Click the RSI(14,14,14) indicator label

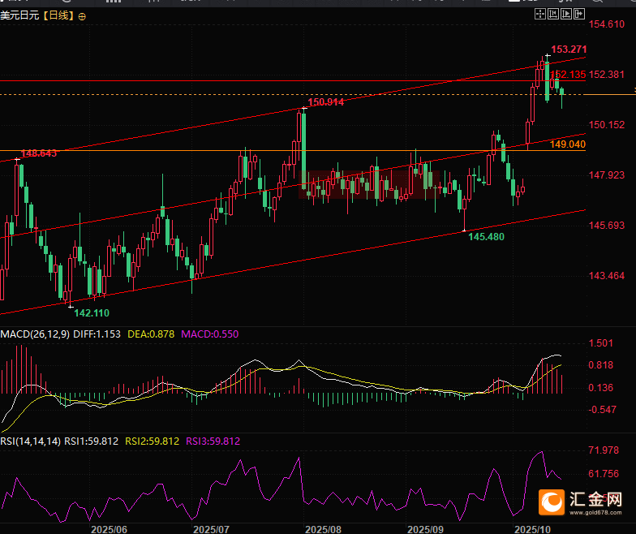28,441
